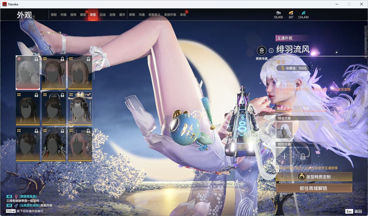
Task: Click the teal feather currency icon
Action: tap(303, 13)
